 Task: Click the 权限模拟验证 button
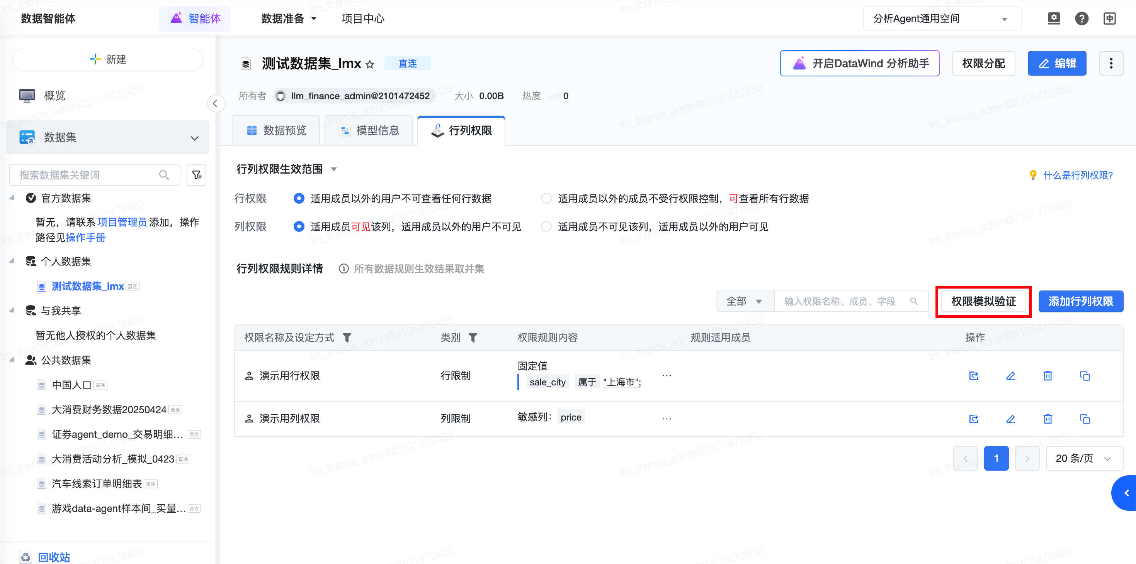click(x=983, y=301)
